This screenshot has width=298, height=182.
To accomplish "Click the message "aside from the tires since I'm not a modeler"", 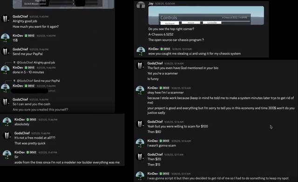I will click(67, 162).
